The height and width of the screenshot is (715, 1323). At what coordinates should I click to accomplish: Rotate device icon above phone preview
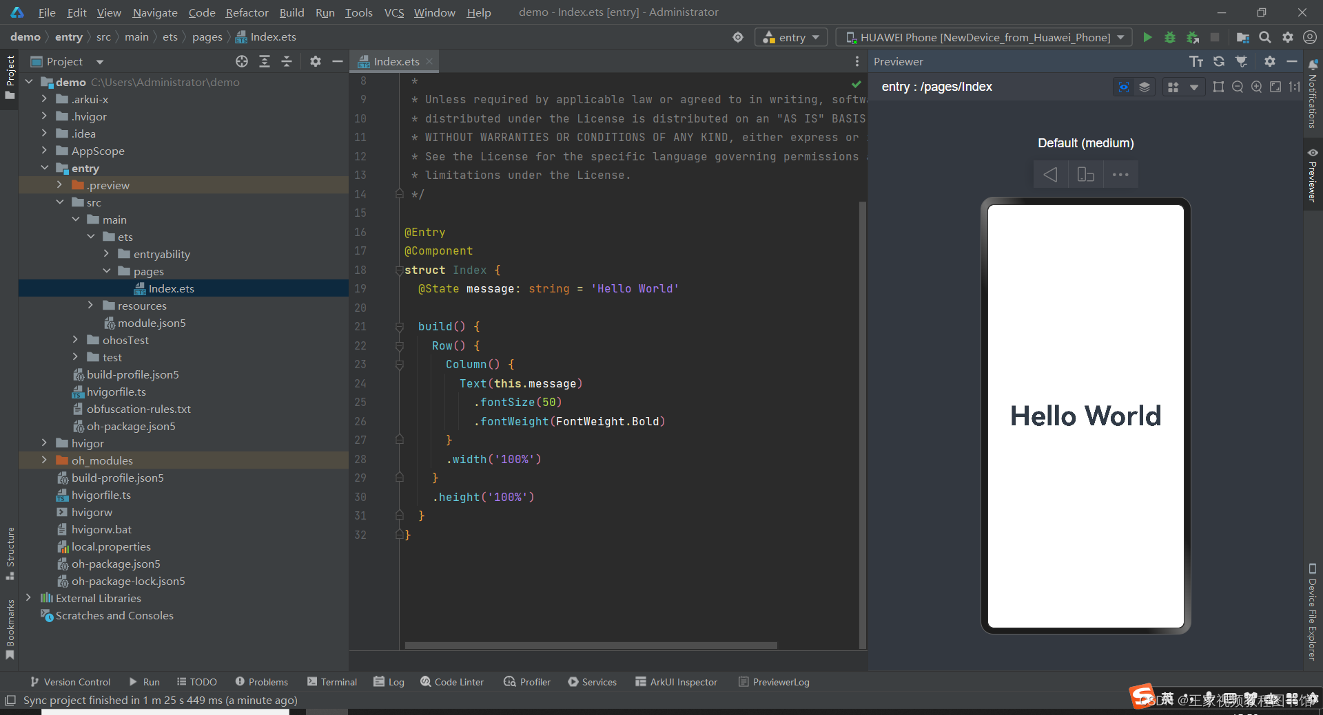coord(1085,174)
